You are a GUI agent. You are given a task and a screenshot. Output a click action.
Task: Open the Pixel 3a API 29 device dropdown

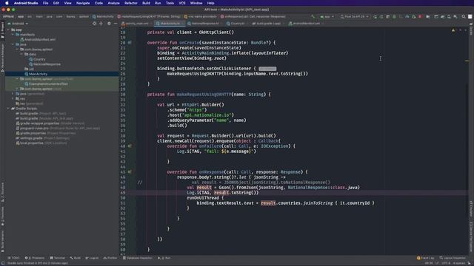[x=354, y=16]
